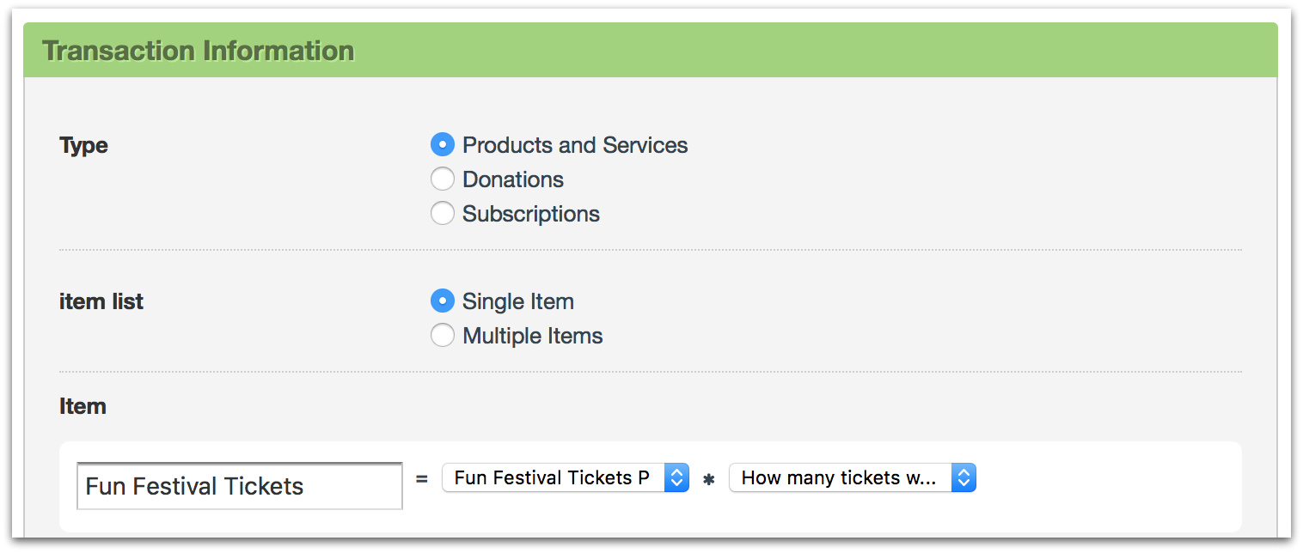Click the Products and Services label text

tap(575, 145)
